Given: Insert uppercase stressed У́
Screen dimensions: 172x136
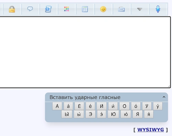Looking at the screenshot, I should coord(147,106).
